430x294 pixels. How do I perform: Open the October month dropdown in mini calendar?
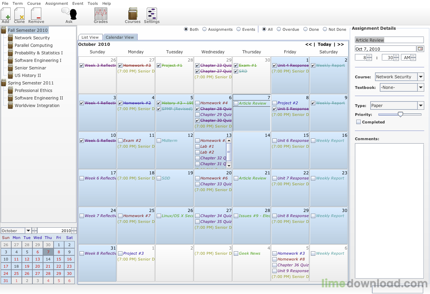(28, 231)
